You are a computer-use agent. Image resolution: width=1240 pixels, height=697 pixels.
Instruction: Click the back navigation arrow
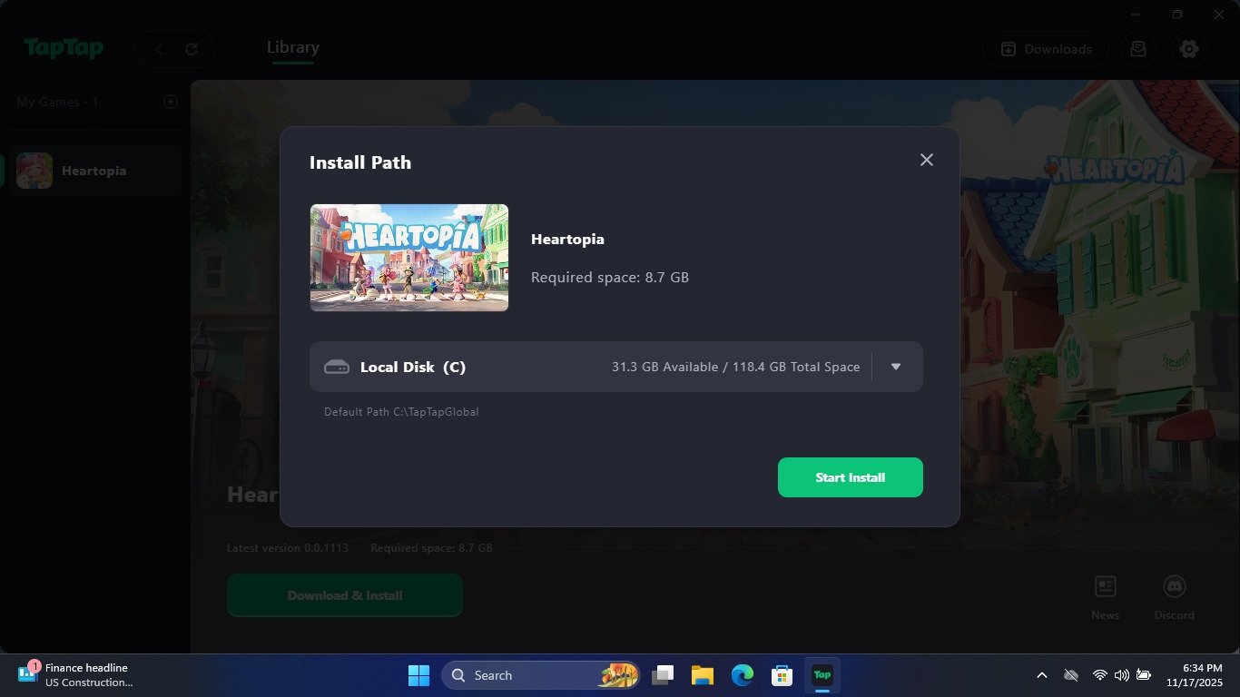[157, 49]
